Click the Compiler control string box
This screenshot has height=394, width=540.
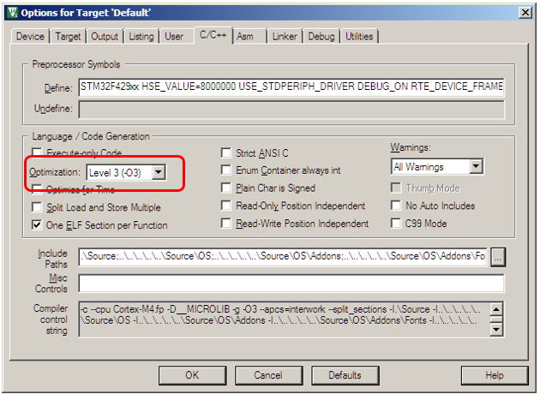pos(285,319)
